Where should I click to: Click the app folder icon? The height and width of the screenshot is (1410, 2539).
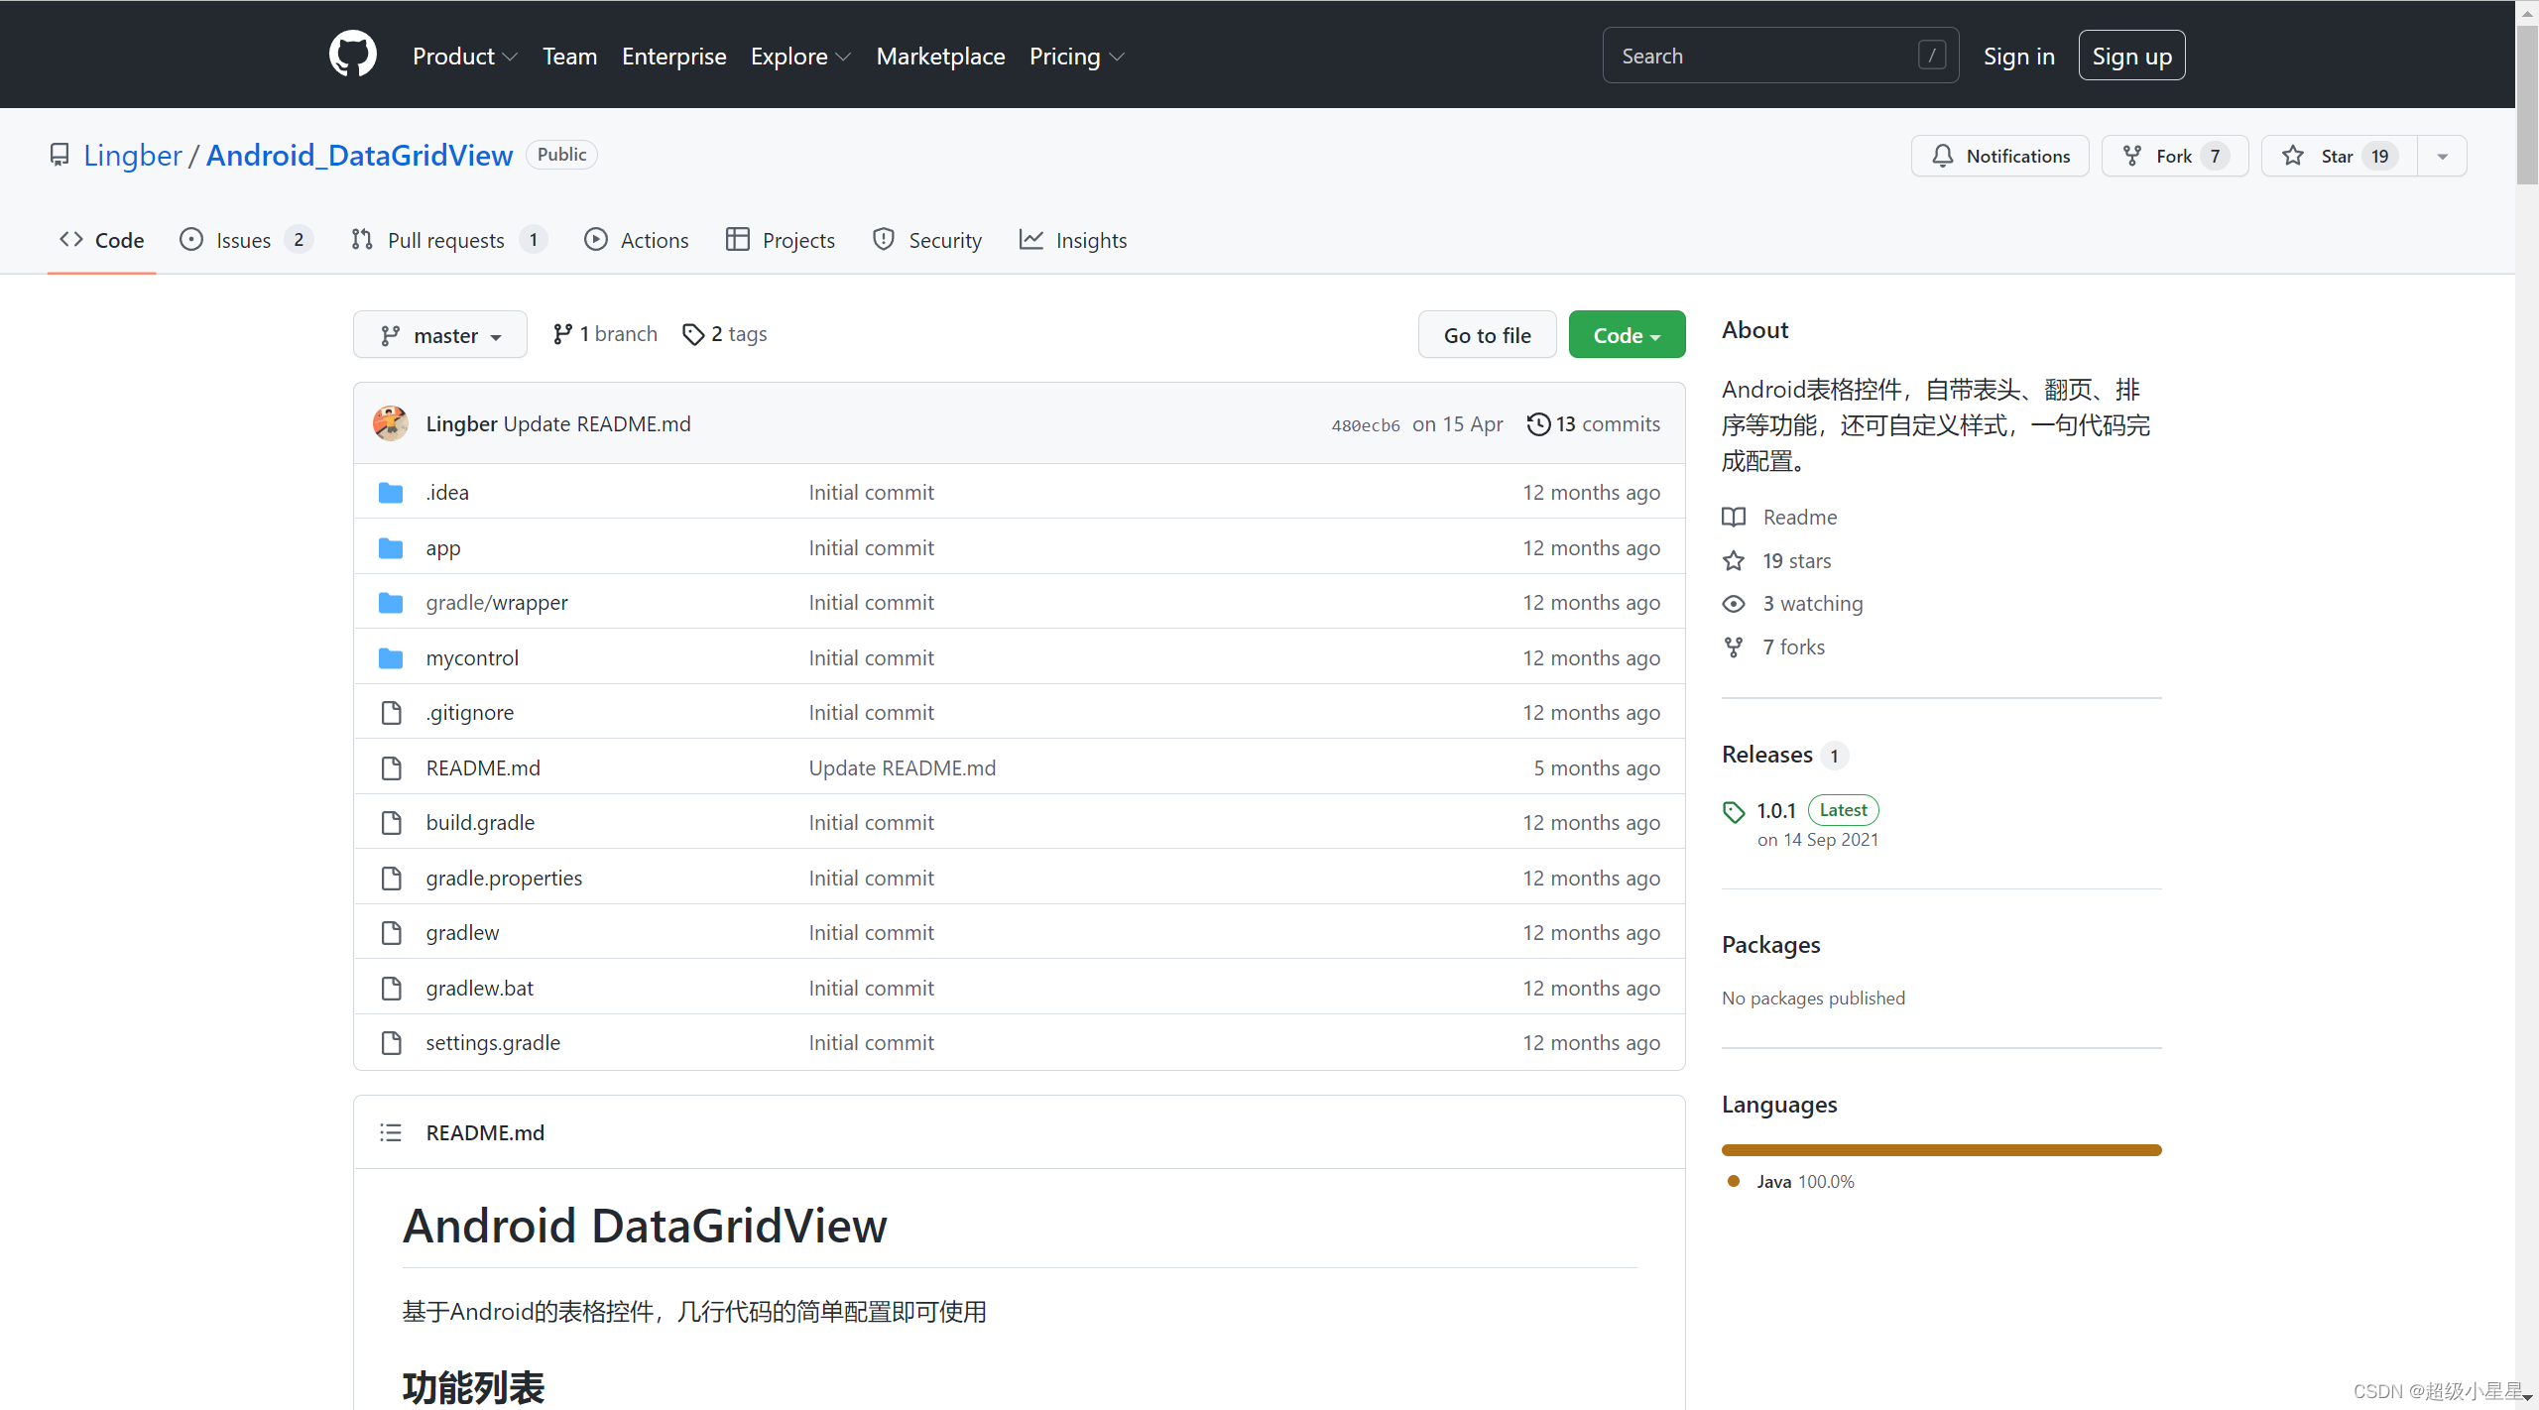tap(391, 548)
